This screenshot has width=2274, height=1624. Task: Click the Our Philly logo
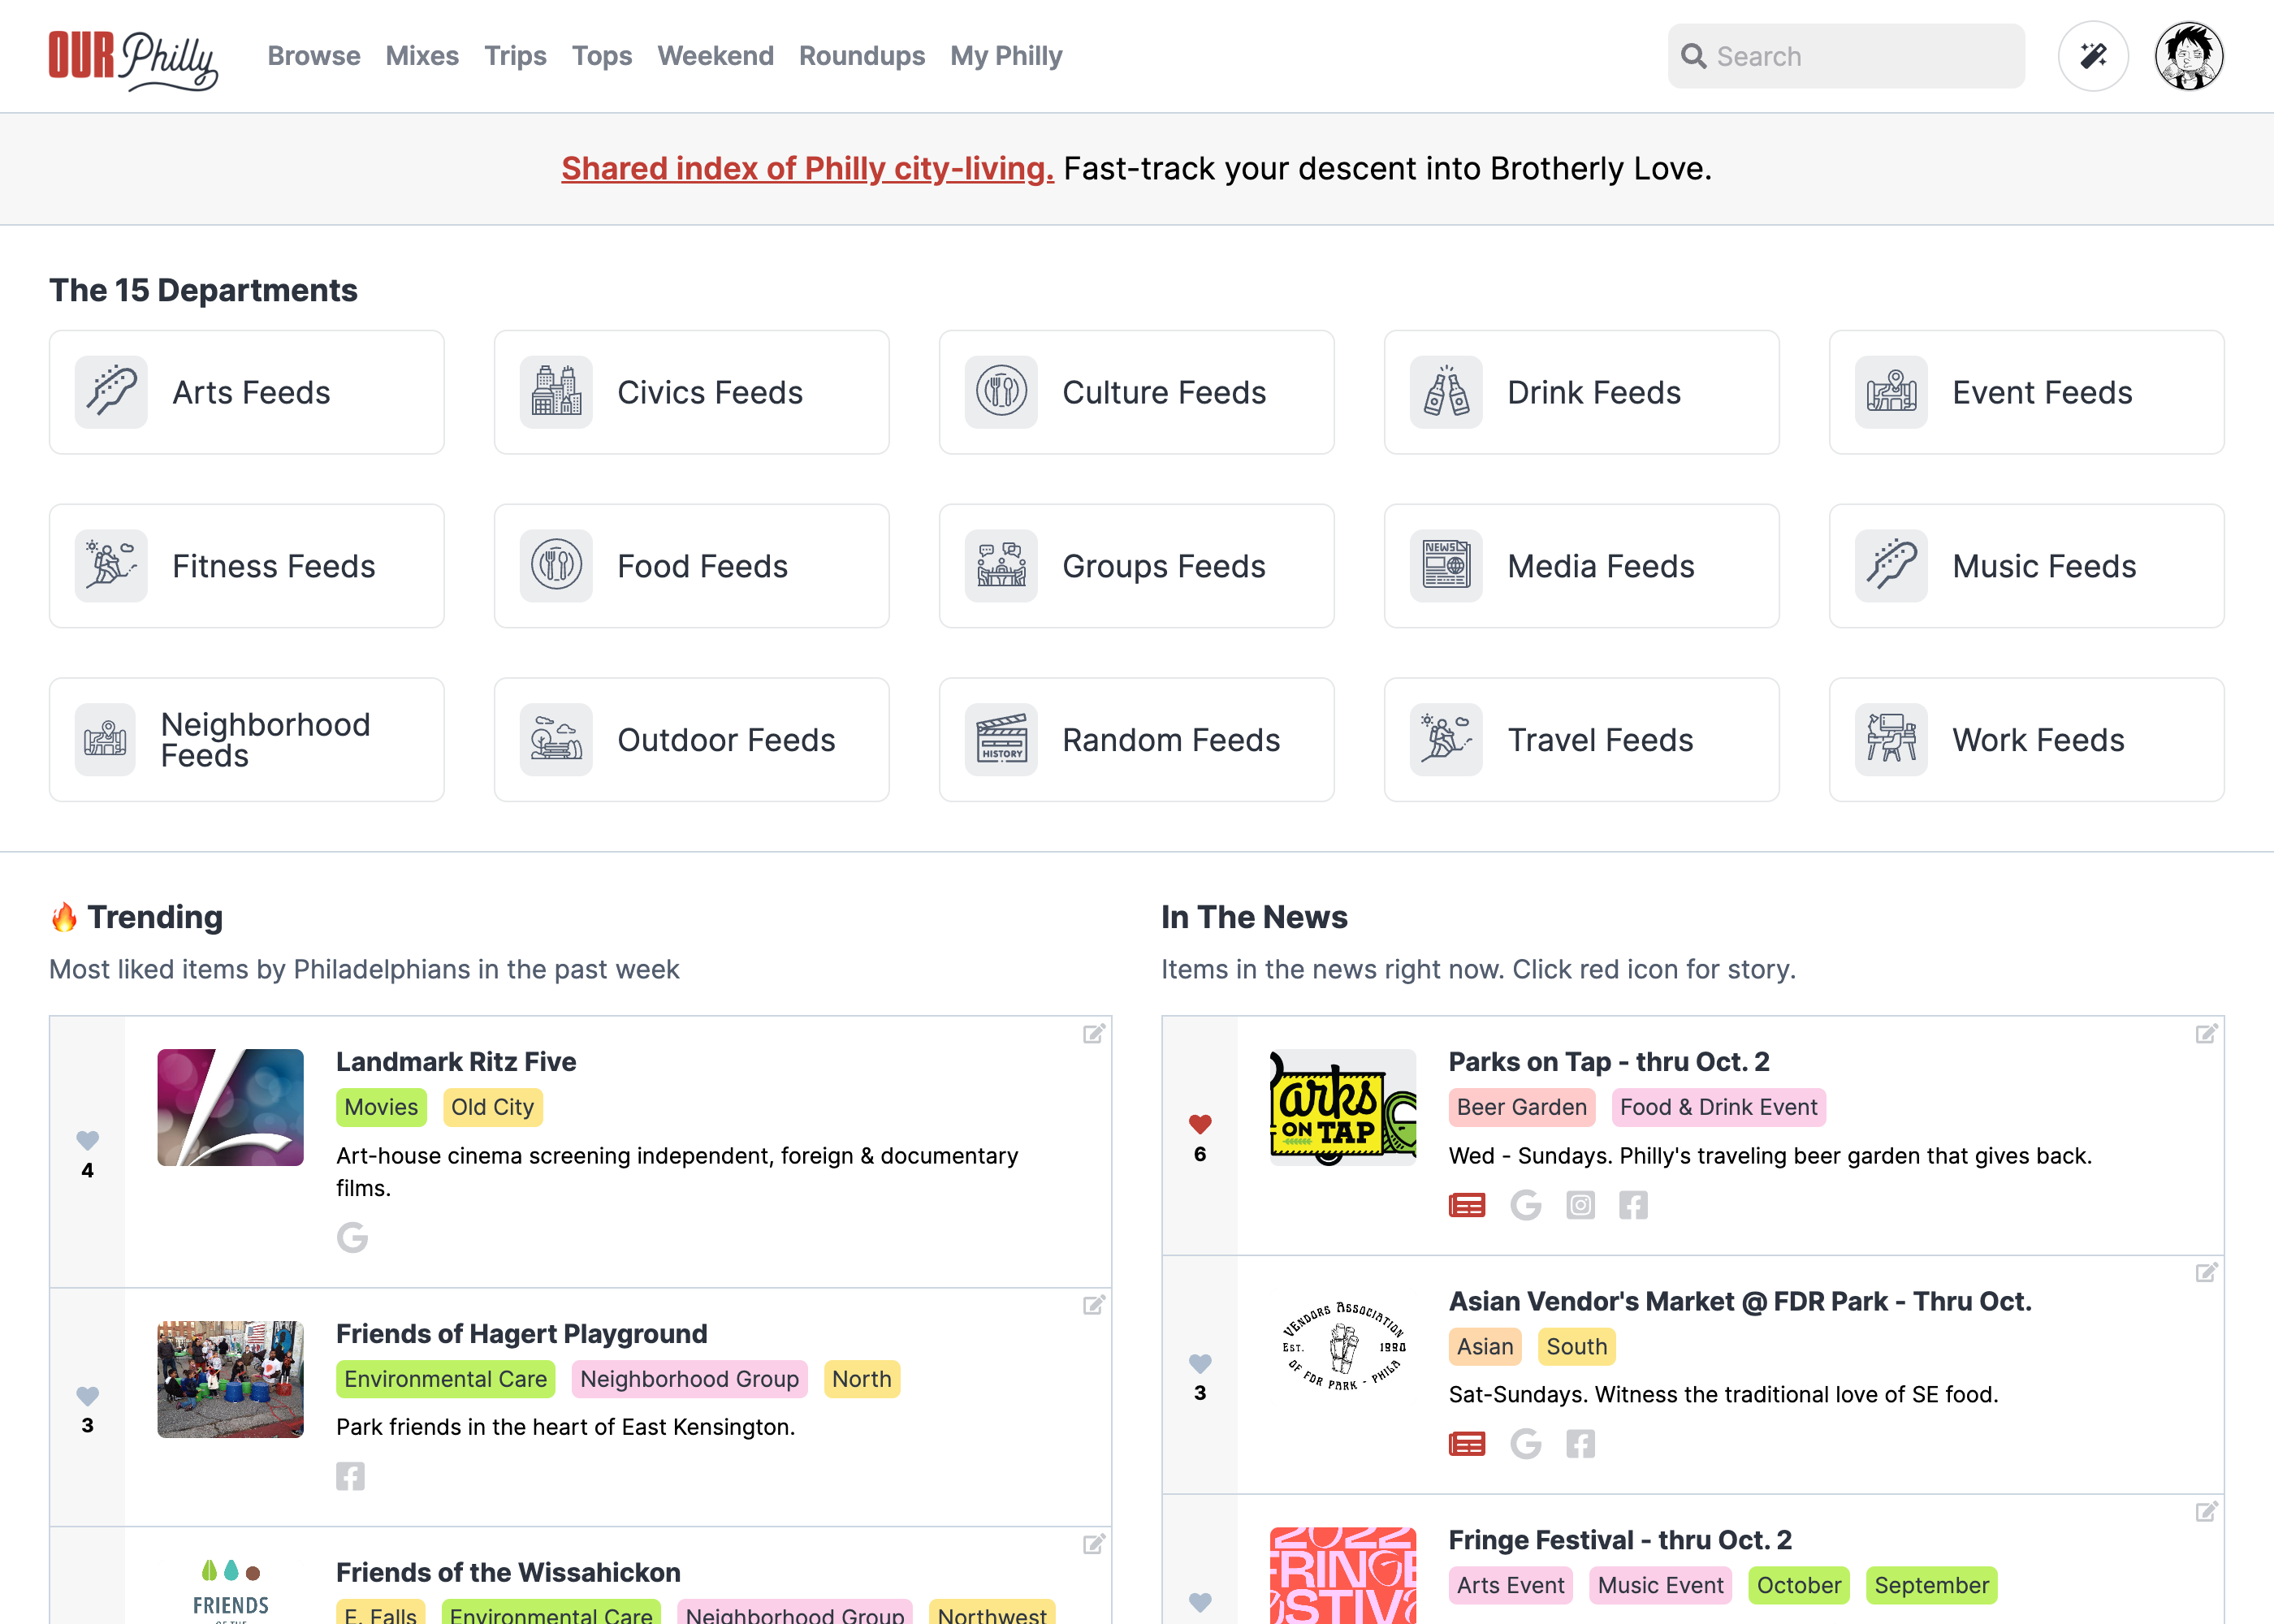133,60
